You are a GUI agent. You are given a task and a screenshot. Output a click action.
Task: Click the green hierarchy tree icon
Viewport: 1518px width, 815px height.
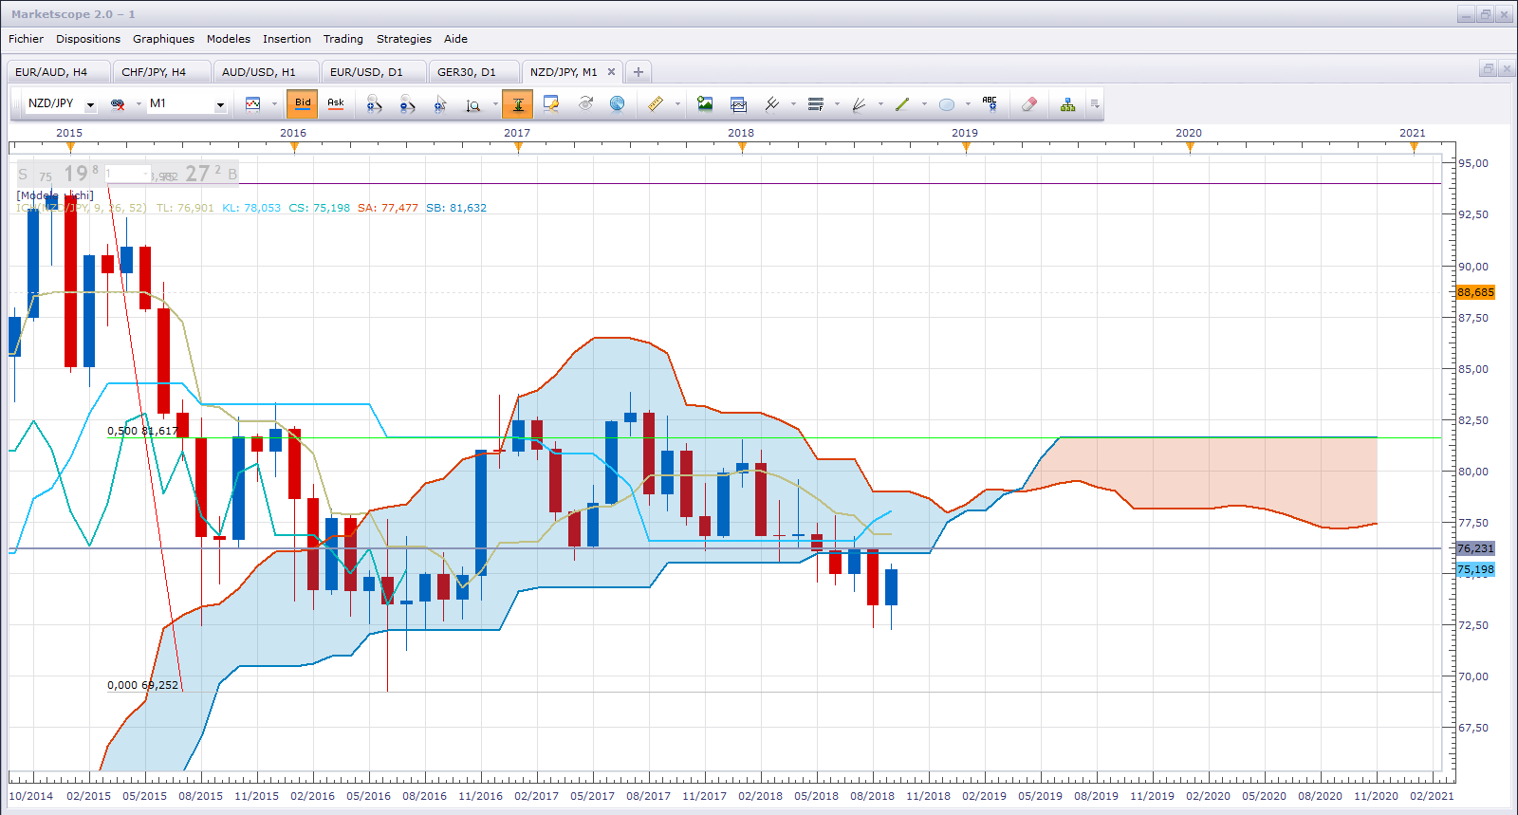coord(1068,104)
